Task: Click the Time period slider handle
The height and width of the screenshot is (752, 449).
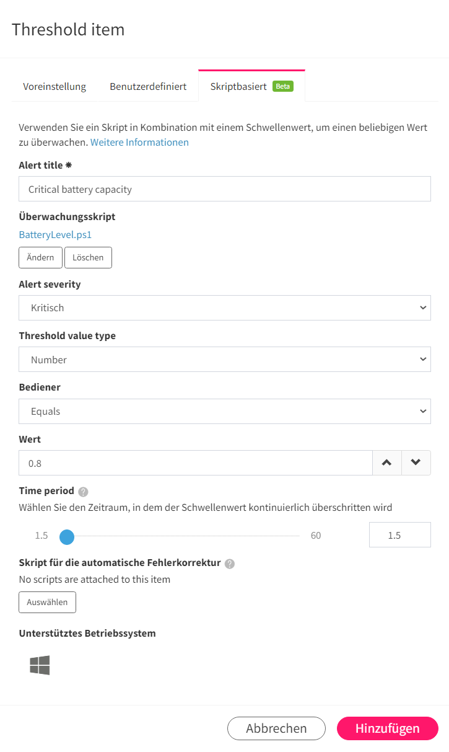Action: click(67, 537)
